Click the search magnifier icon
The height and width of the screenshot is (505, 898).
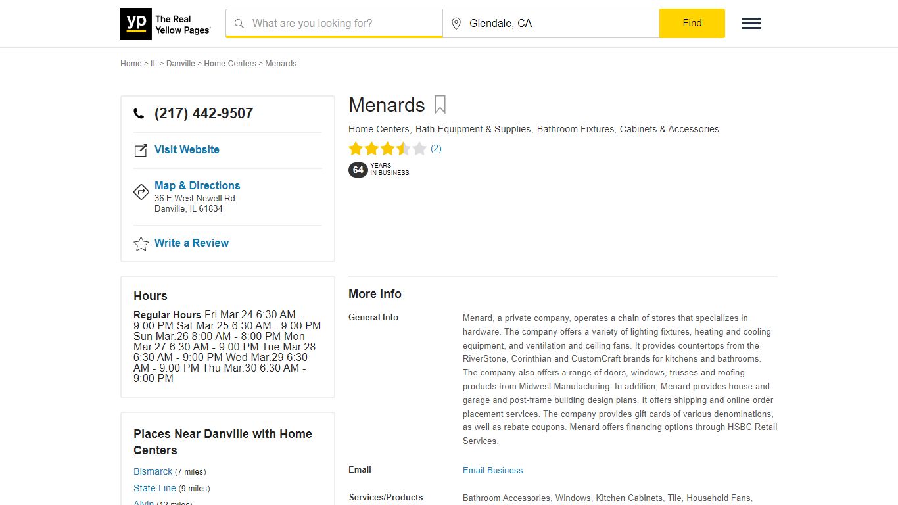[239, 24]
